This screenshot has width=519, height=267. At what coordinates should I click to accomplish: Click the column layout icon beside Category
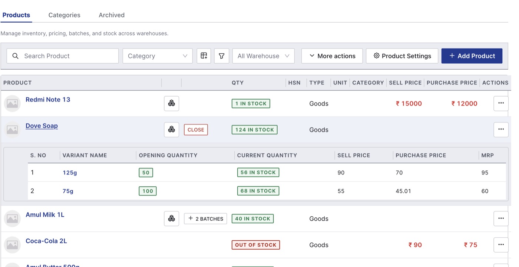[204, 56]
